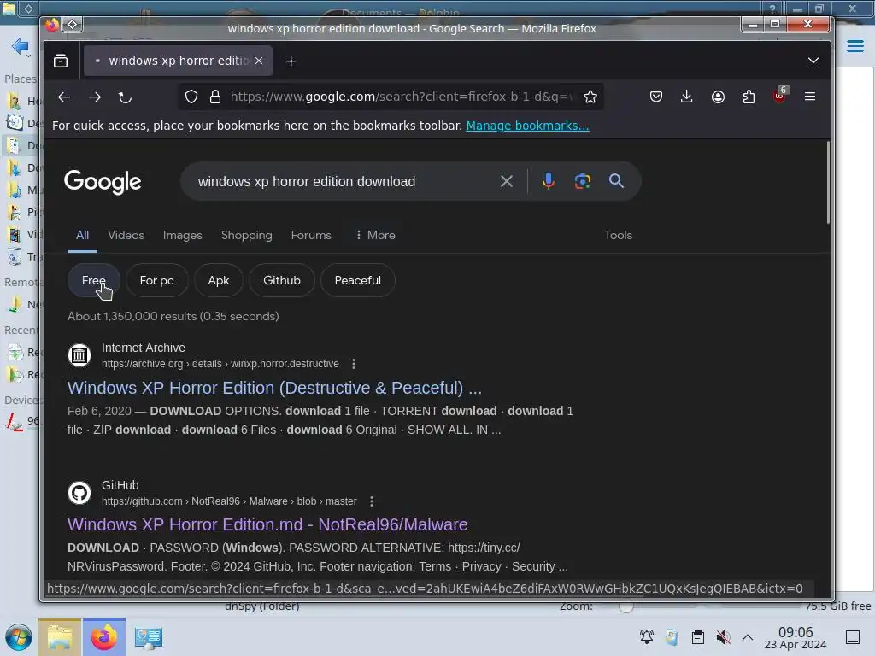Switch to Images results tab
This screenshot has height=656, width=875.
pyautogui.click(x=183, y=236)
